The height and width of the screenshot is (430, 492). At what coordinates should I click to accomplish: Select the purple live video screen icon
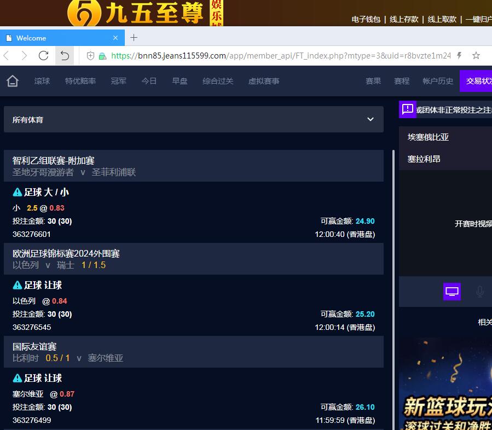(452, 292)
